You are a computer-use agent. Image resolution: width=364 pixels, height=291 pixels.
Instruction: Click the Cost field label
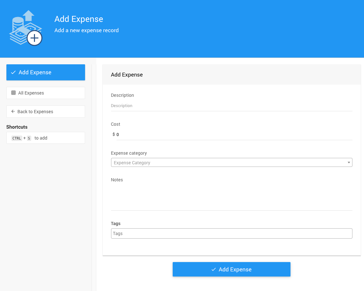click(115, 124)
